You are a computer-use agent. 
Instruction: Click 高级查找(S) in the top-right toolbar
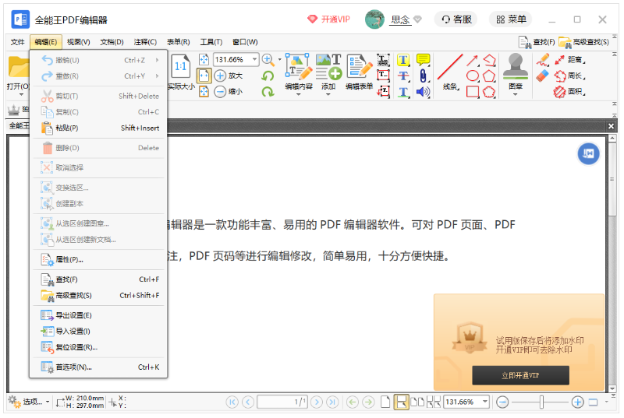584,42
